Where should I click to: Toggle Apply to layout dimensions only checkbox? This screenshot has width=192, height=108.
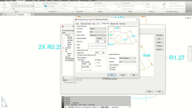pos(78,55)
